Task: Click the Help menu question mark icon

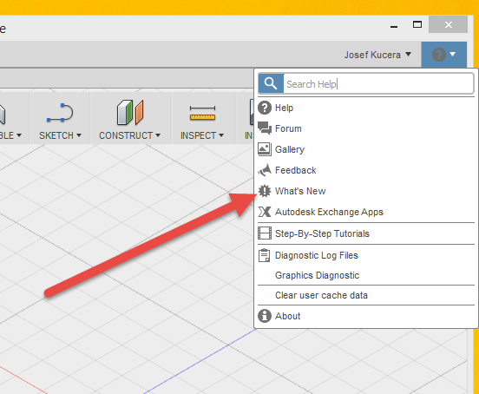Action: pyautogui.click(x=265, y=108)
